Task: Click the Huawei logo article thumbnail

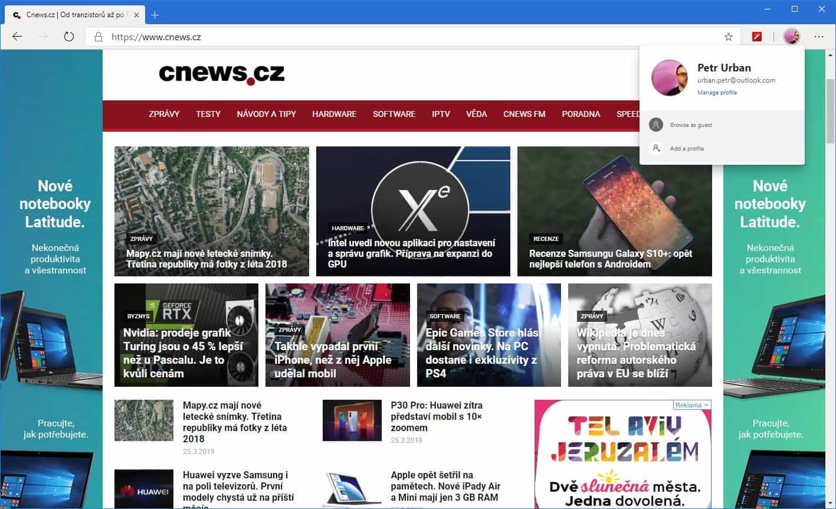Action: [144, 489]
